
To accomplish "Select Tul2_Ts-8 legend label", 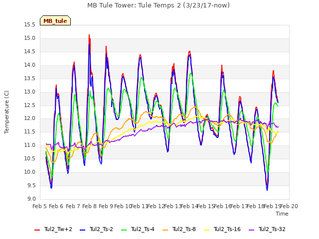I will tap(184, 229).
